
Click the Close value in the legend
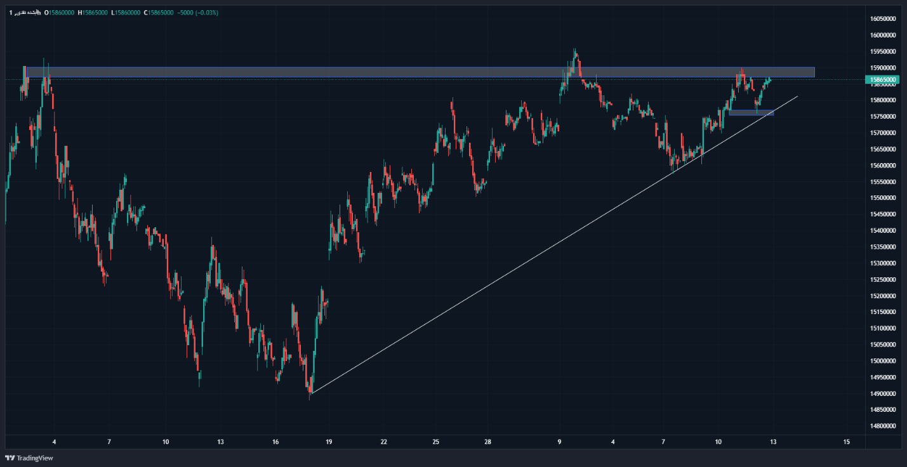point(159,13)
